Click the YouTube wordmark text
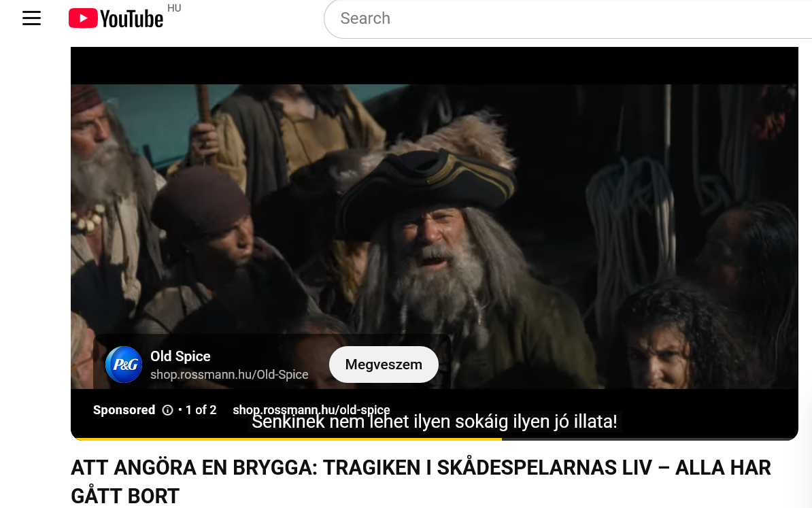The height and width of the screenshot is (508, 812). [x=131, y=19]
